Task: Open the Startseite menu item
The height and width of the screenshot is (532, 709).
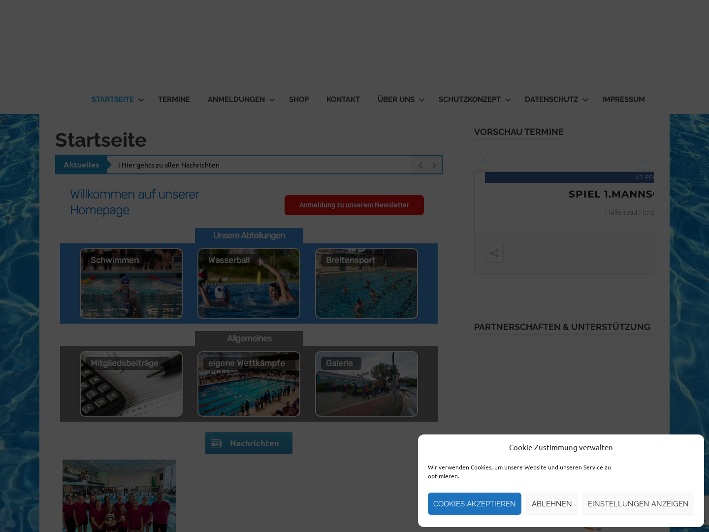Action: pyautogui.click(x=113, y=100)
